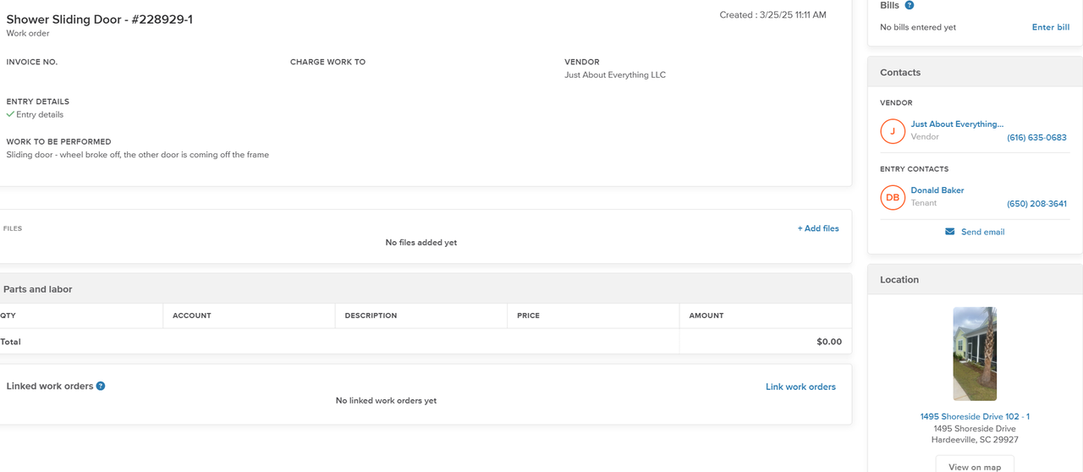Click Send email text link
The width and height of the screenshot is (1083, 472).
click(982, 232)
